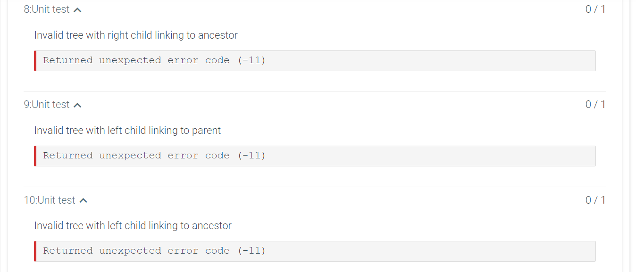Click the upward arrow icon beside 10:Unit test
636x272 pixels.
(x=84, y=200)
